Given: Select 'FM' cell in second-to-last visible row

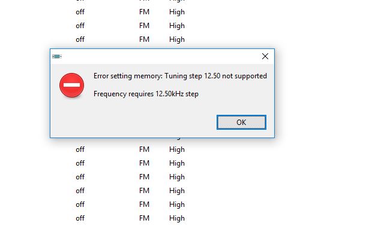Looking at the screenshot, I should [x=144, y=204].
